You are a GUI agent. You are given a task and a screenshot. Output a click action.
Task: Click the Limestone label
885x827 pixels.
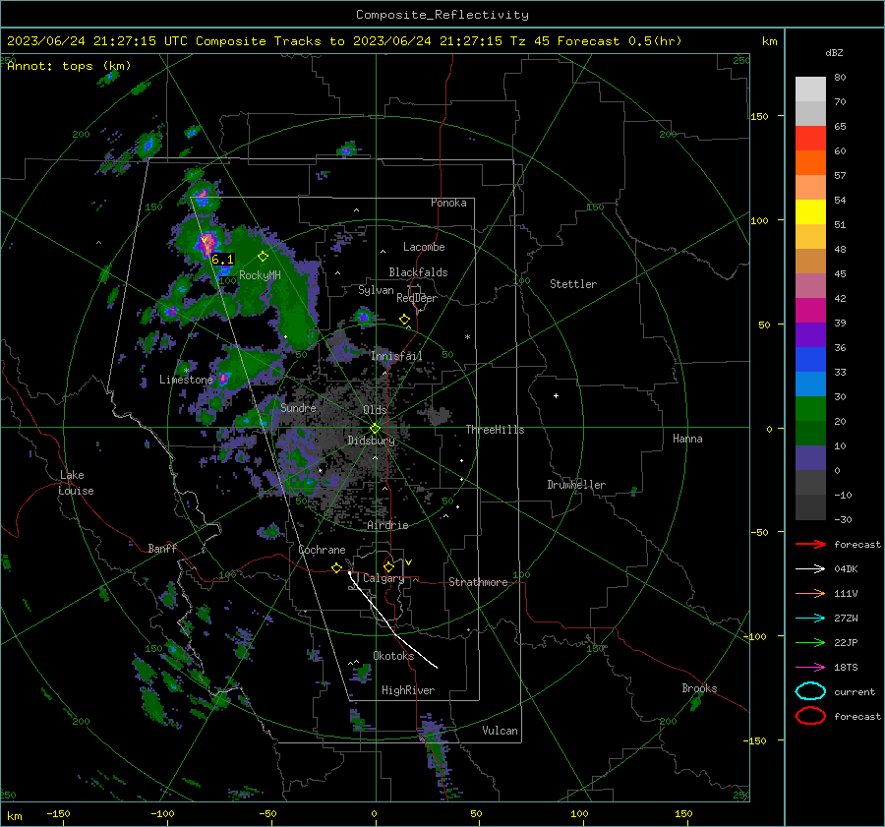point(186,380)
